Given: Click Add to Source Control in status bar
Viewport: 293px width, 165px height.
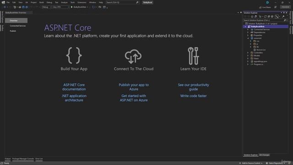Looking at the screenshot, I should (251, 163).
